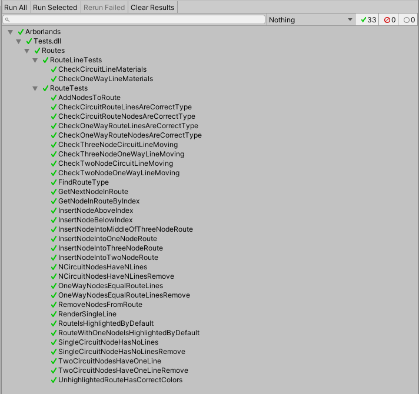This screenshot has width=419, height=394.
Task: Collapse the Arborlands tree node
Action: click(x=11, y=32)
